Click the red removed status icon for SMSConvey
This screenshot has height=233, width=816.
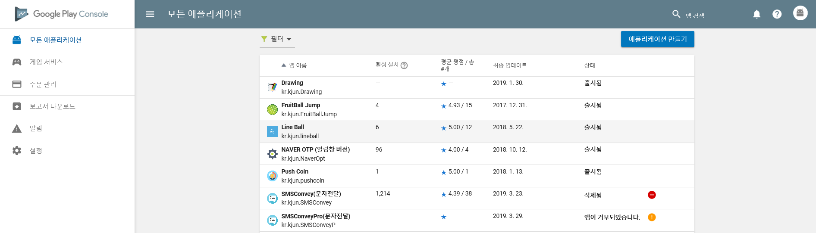point(652,195)
